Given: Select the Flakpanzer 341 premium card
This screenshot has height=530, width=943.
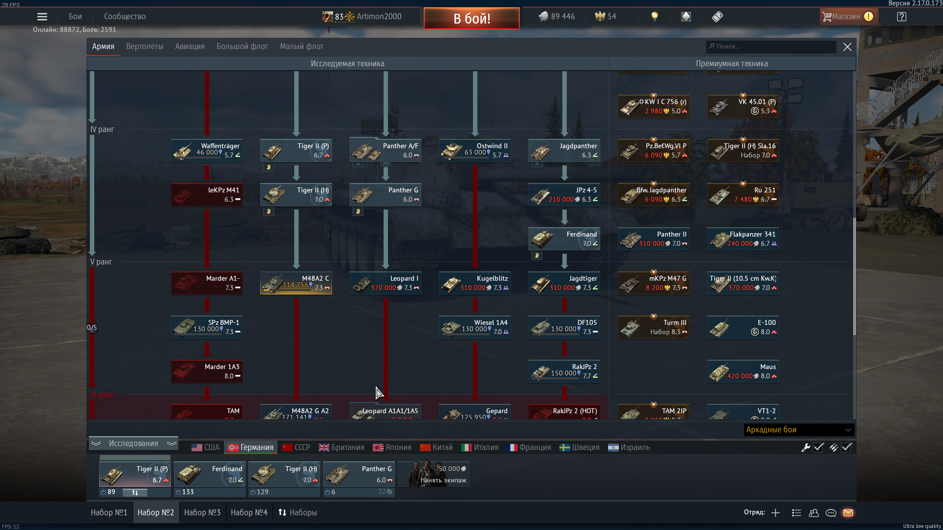Looking at the screenshot, I should 743,239.
